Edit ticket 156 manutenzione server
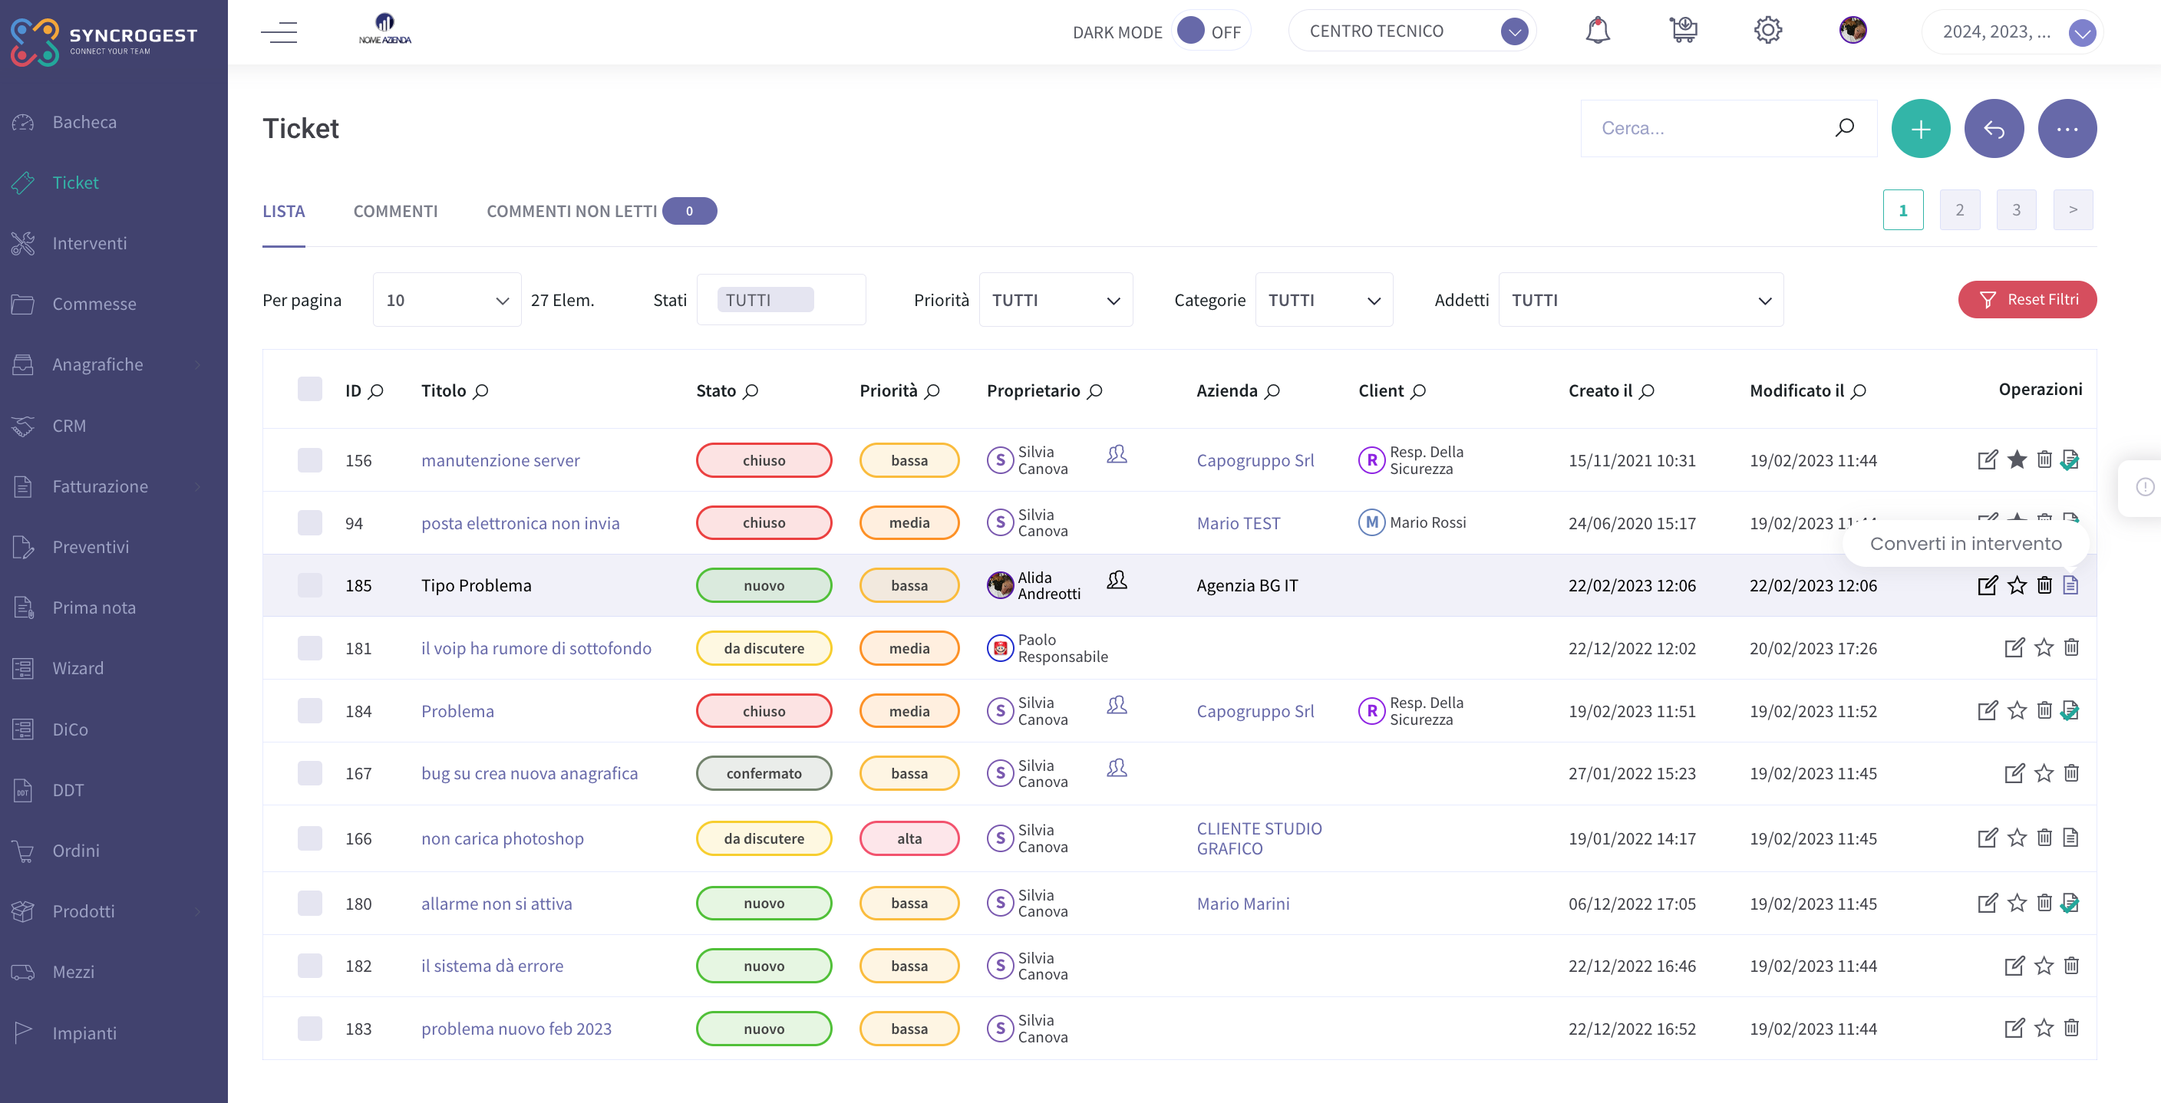2161x1103 pixels. tap(1988, 459)
